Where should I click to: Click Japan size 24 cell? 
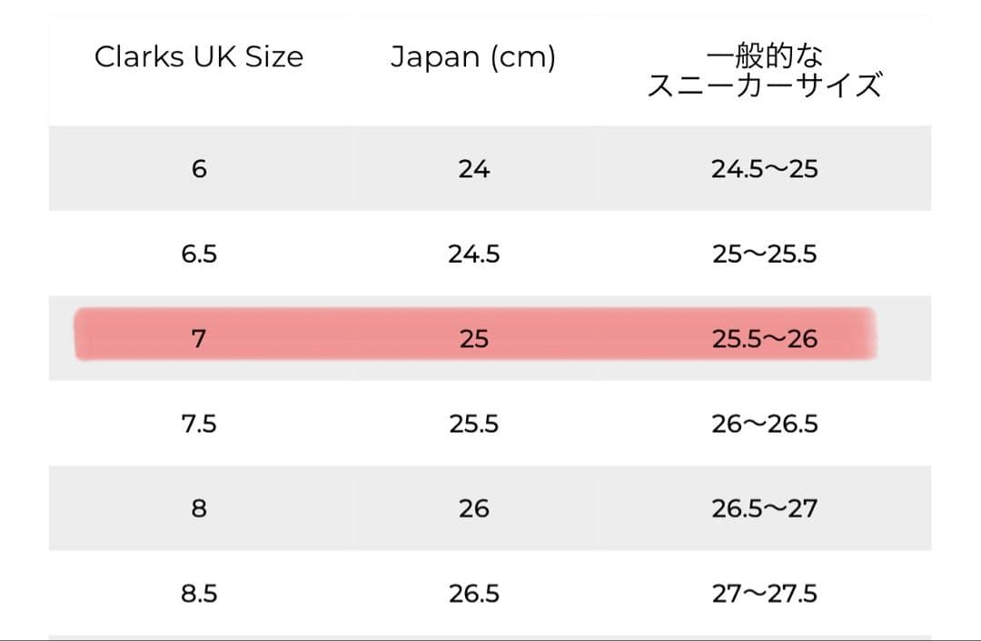pos(473,169)
